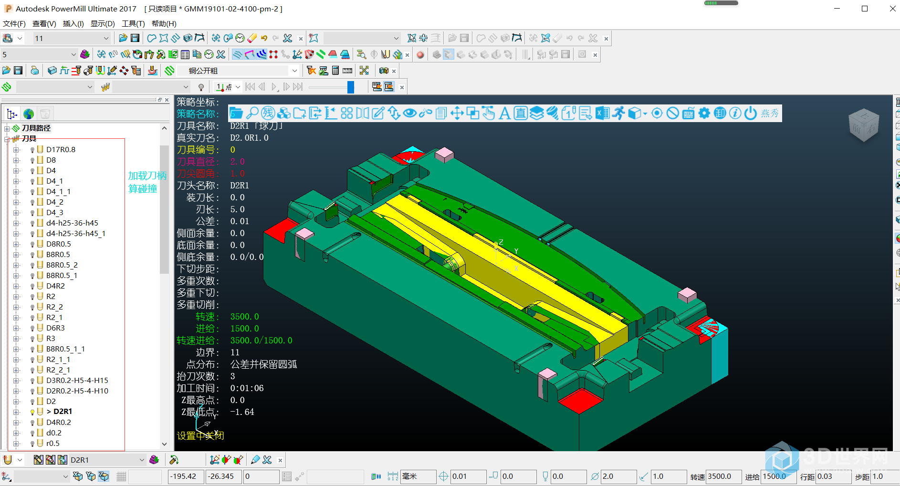The height and width of the screenshot is (486, 900).
Task: Click the block cube icon in main toolbar
Action: coord(52,71)
